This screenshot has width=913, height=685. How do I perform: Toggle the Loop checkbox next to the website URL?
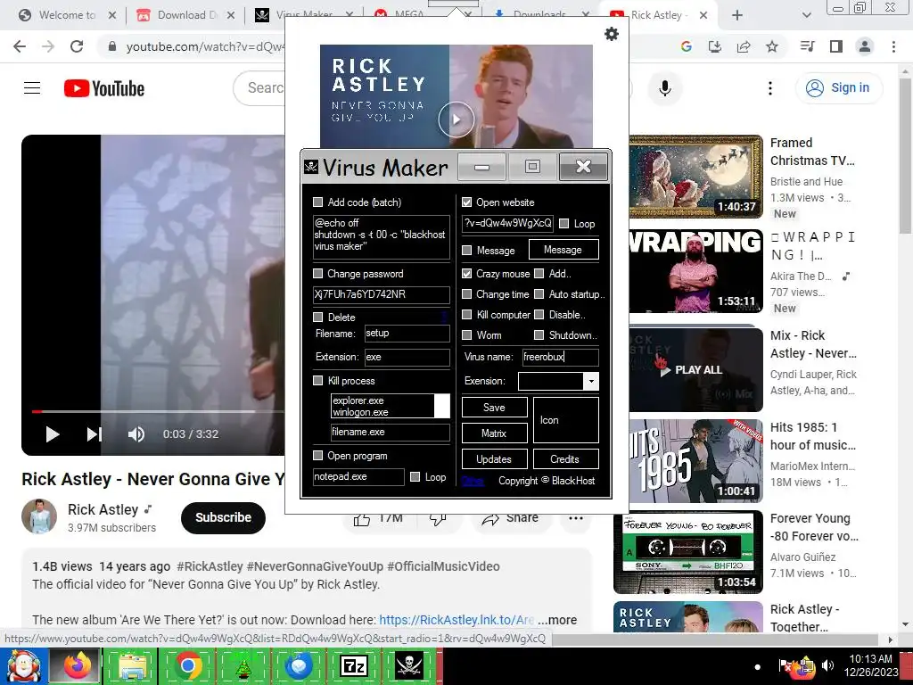pos(564,224)
